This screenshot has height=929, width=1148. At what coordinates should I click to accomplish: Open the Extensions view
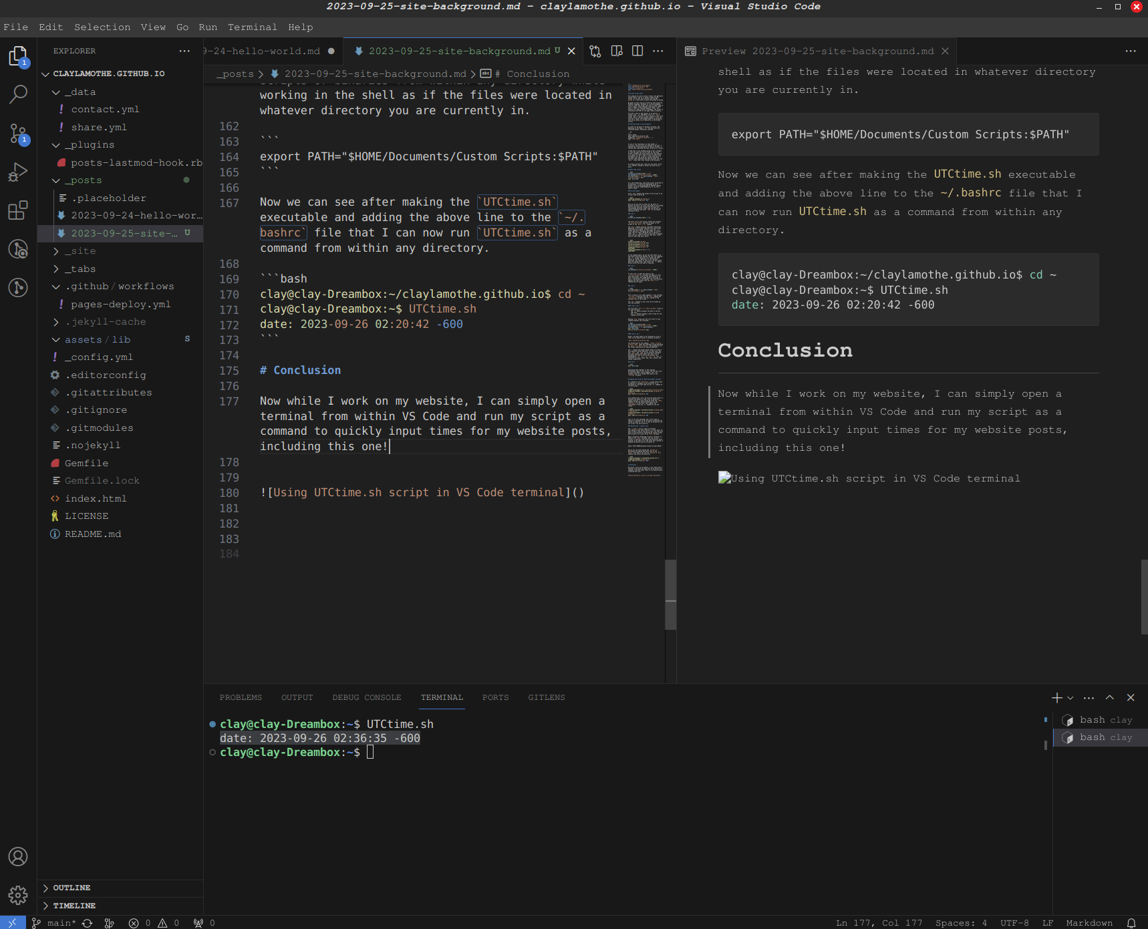tap(18, 210)
